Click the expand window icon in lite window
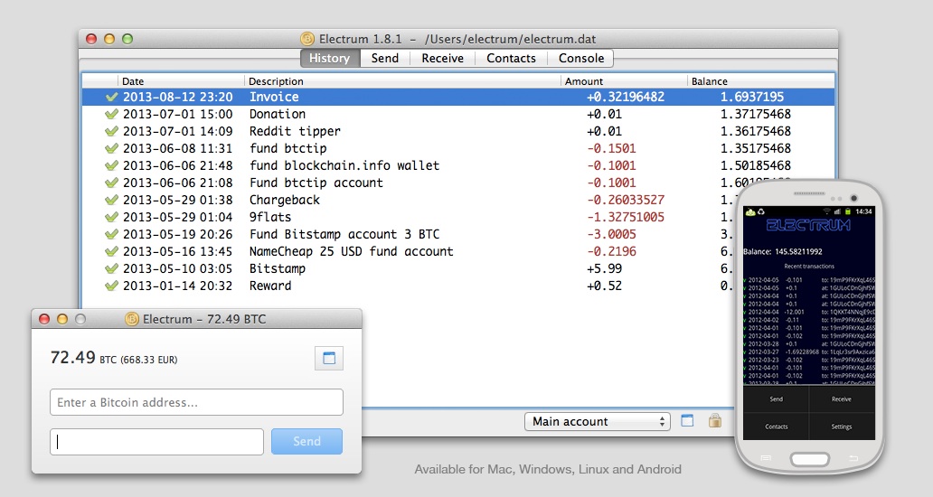Viewport: 933px width, 497px height. tap(329, 358)
